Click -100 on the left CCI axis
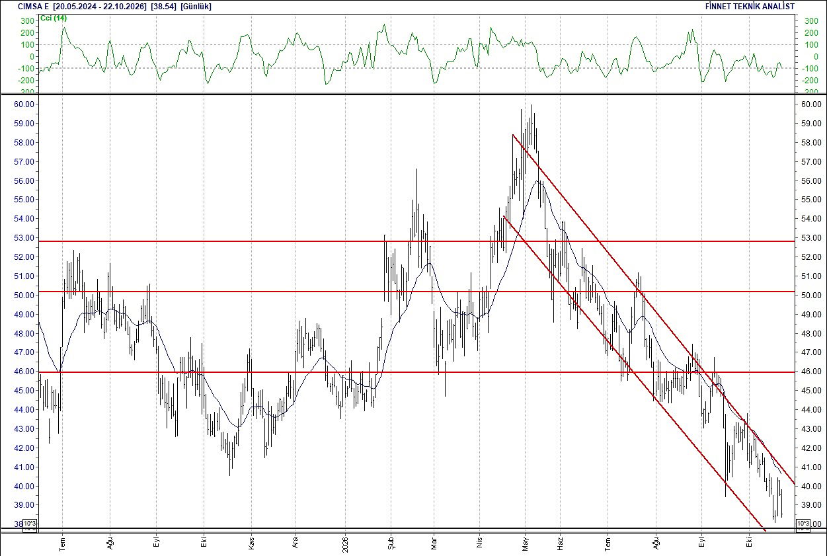Image resolution: width=827 pixels, height=556 pixels. pyautogui.click(x=25, y=69)
